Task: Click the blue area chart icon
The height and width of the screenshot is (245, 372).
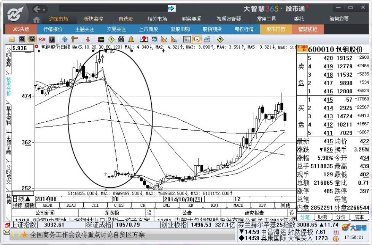Action: (x=207, y=39)
